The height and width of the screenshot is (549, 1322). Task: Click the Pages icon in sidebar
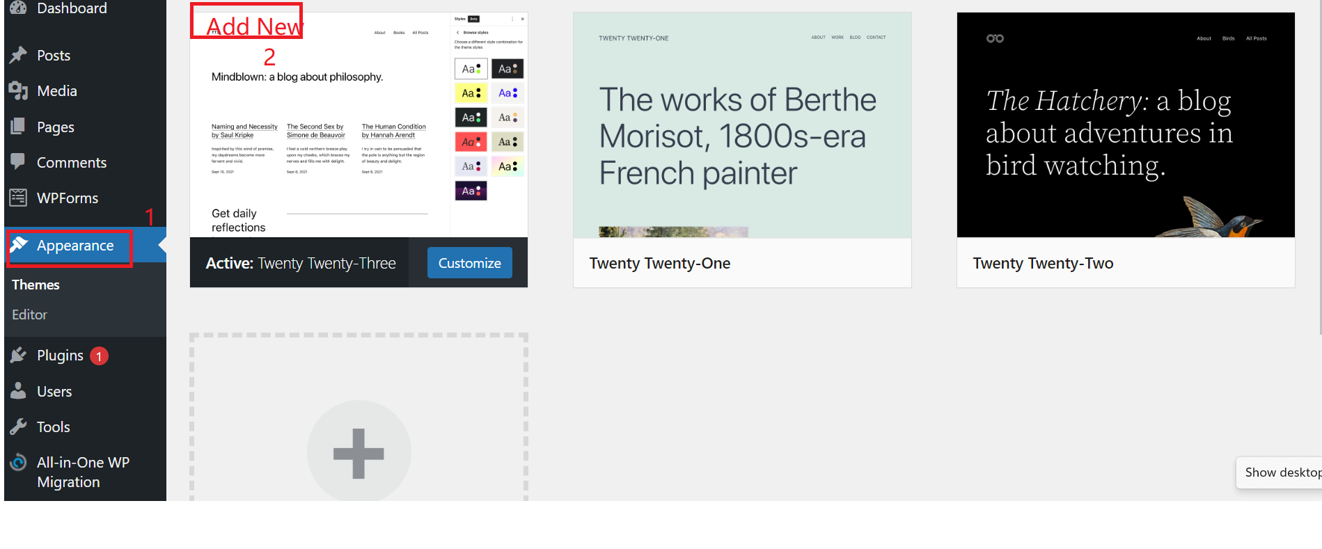click(19, 127)
